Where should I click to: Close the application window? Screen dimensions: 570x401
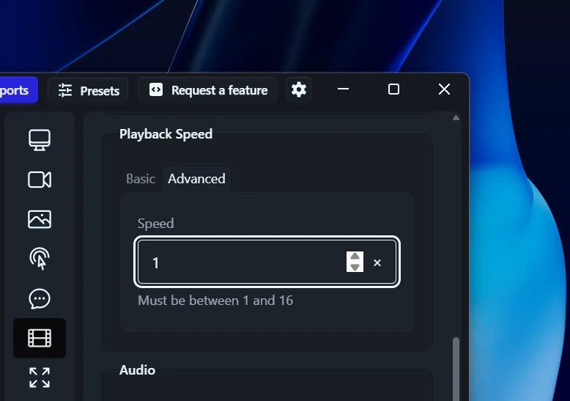tap(444, 89)
